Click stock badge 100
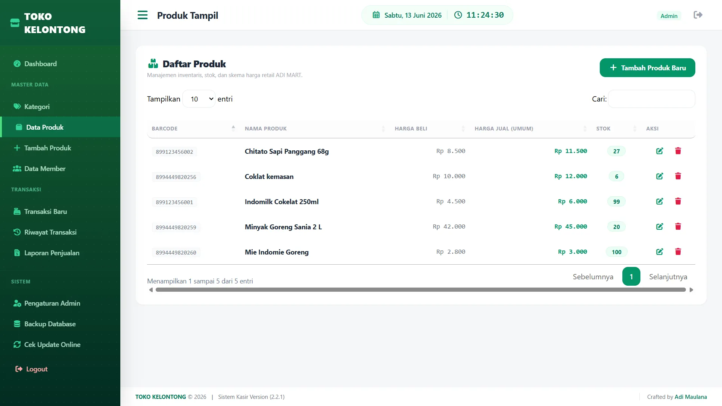Image resolution: width=722 pixels, height=406 pixels. point(616,252)
